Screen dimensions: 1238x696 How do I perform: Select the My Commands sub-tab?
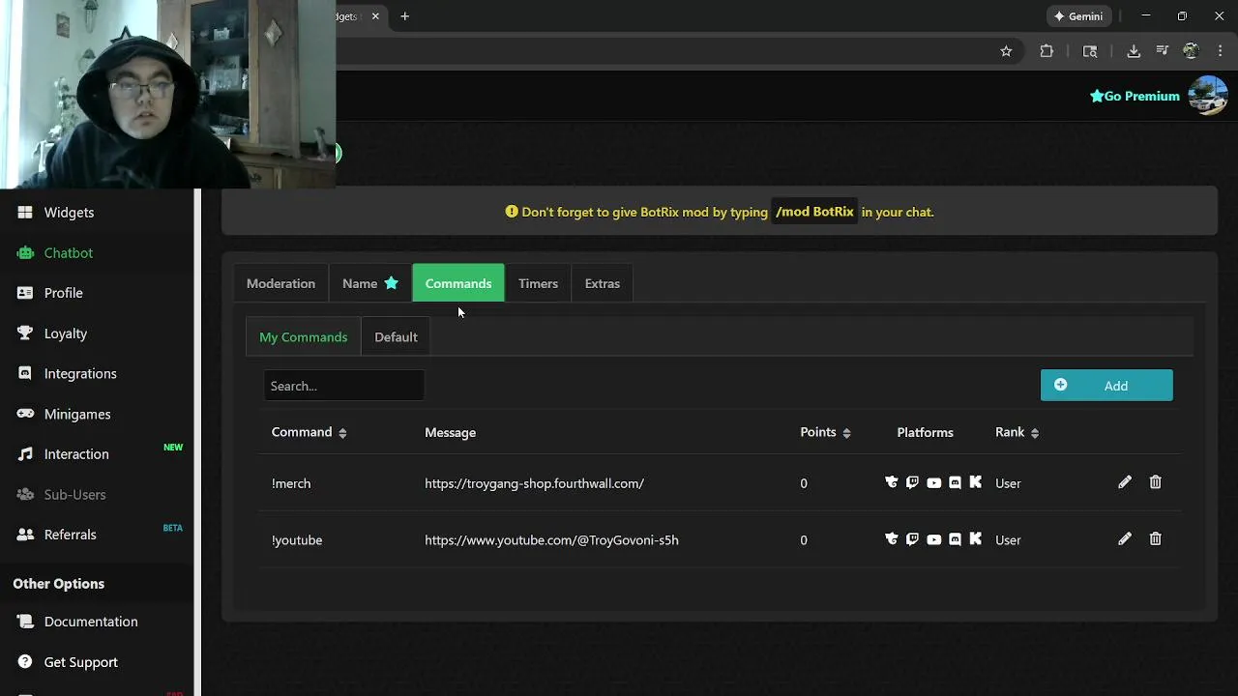click(x=303, y=336)
